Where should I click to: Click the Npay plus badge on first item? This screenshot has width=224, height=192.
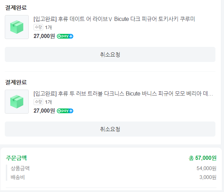[65, 36]
